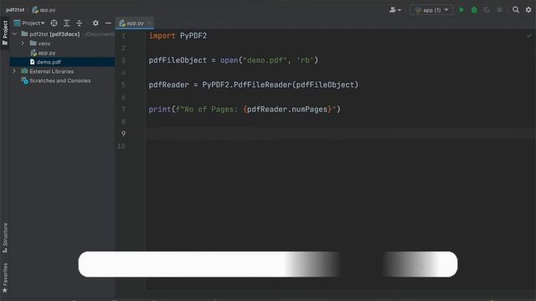This screenshot has height=301, width=536.
Task: Hide the Project panel minus icon
Action: [108, 23]
